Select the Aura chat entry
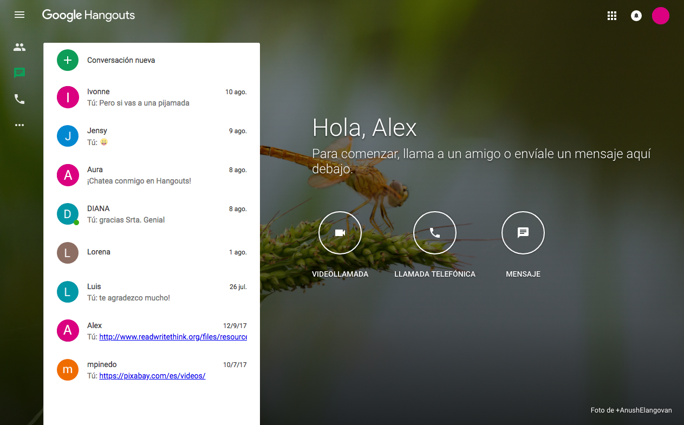Viewport: 684px width, 425px height. click(x=152, y=175)
